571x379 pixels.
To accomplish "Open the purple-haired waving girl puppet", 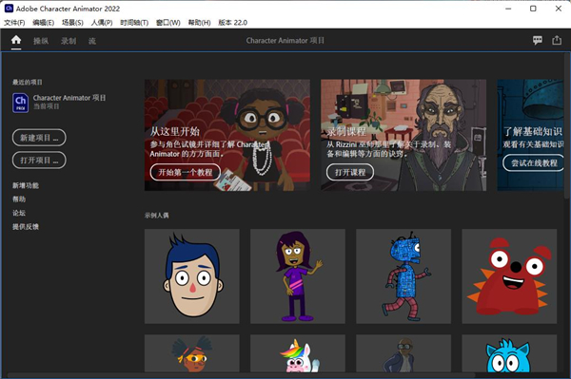I will tap(298, 276).
